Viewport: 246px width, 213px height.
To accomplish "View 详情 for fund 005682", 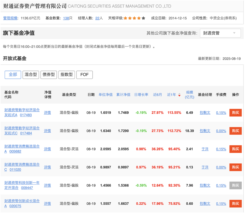I will pos(47,149).
